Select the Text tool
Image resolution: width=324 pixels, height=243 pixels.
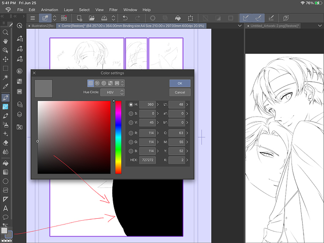click(x=5, y=208)
